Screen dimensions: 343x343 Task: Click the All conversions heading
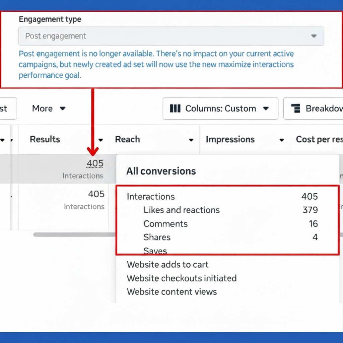[x=161, y=171]
